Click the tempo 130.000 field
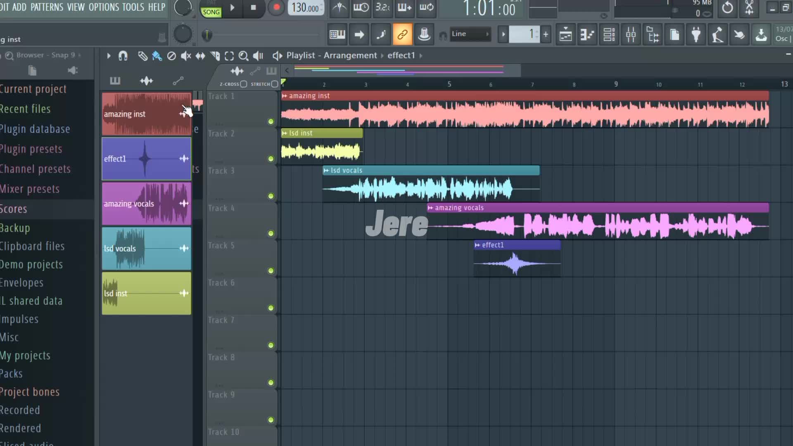 tap(305, 7)
